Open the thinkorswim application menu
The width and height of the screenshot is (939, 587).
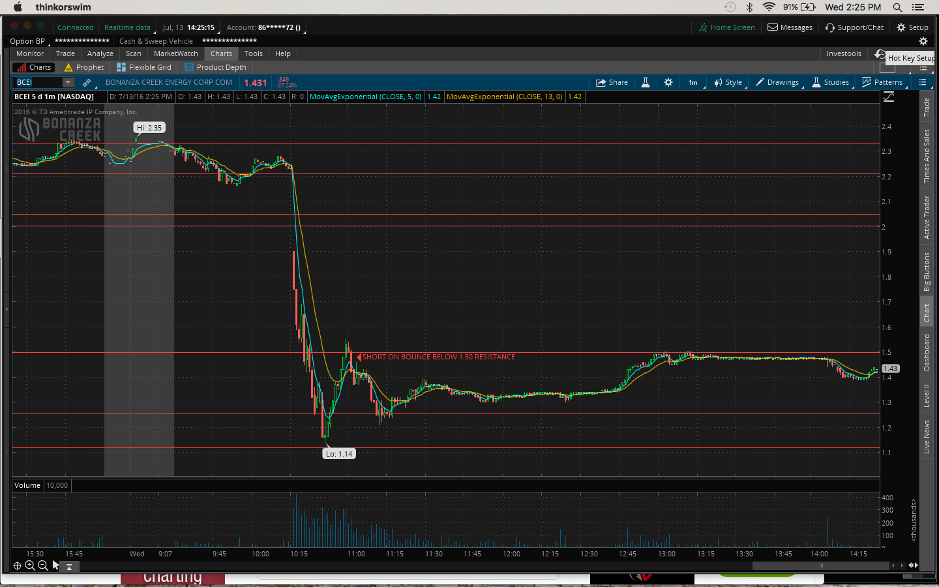[63, 7]
